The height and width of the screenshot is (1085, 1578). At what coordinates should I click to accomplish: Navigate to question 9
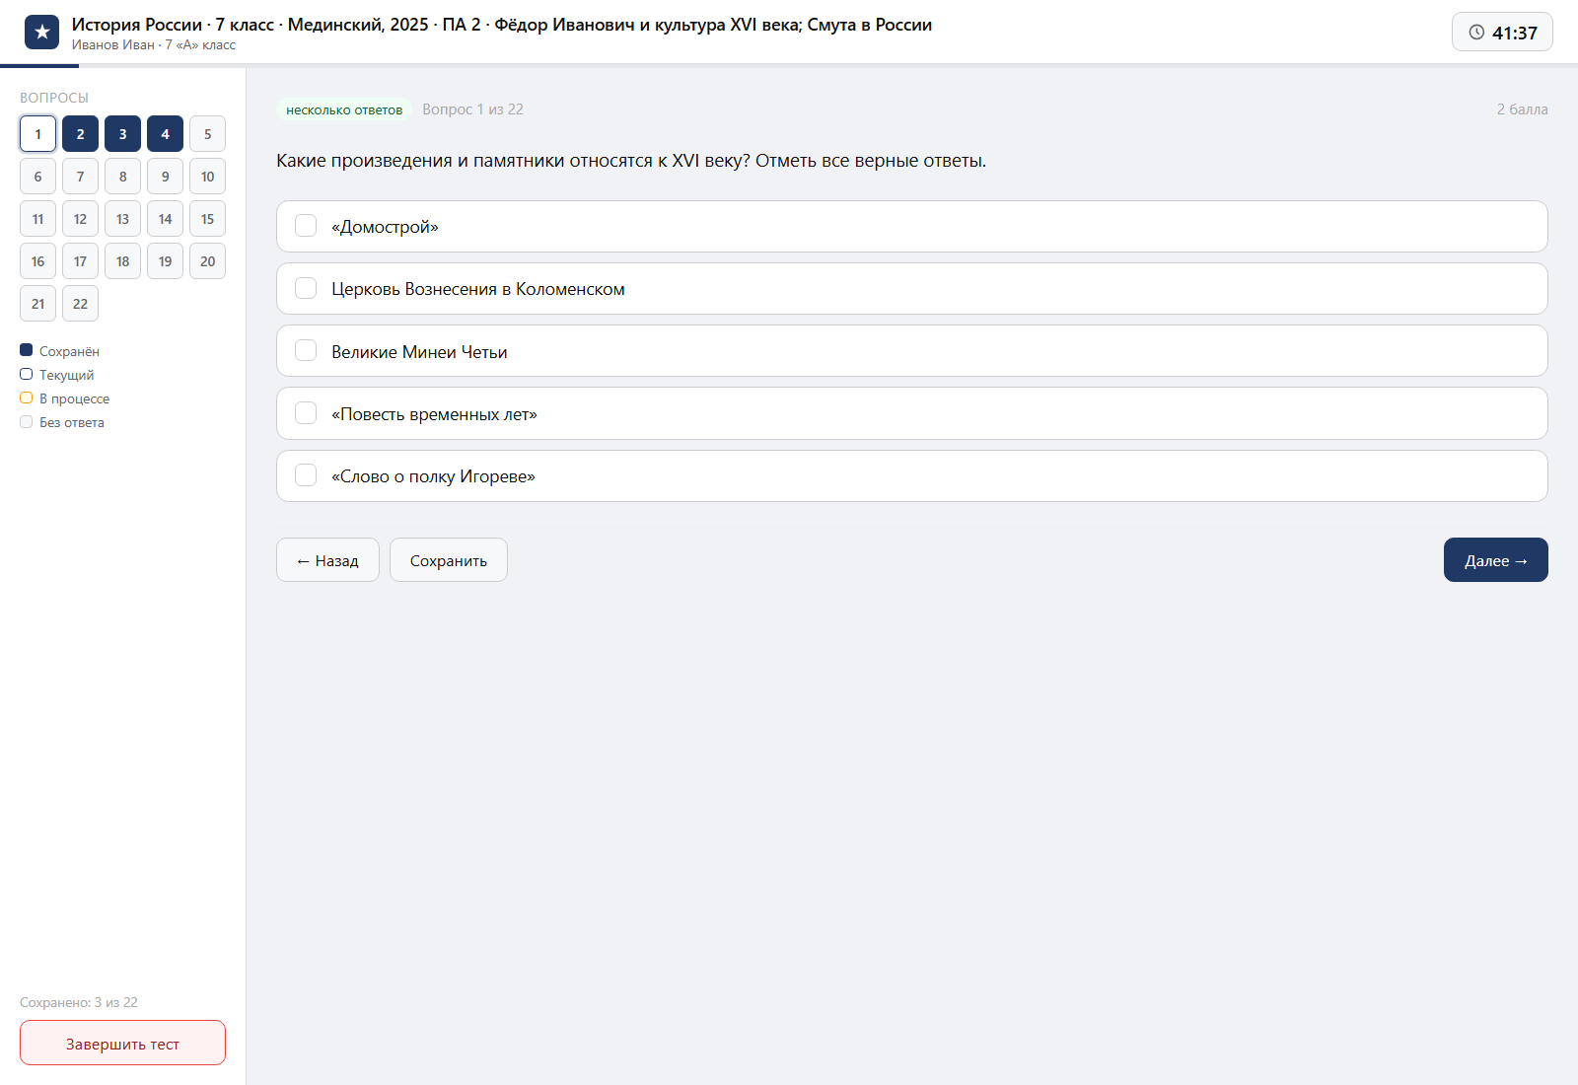click(165, 177)
